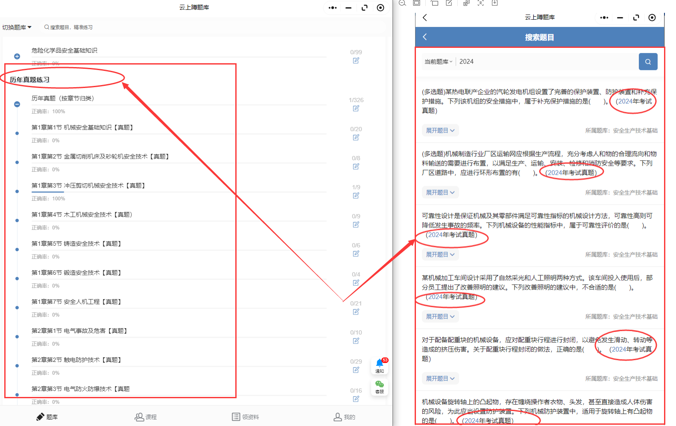
Task: Click the download icon in top toolbar
Action: tap(495, 3)
